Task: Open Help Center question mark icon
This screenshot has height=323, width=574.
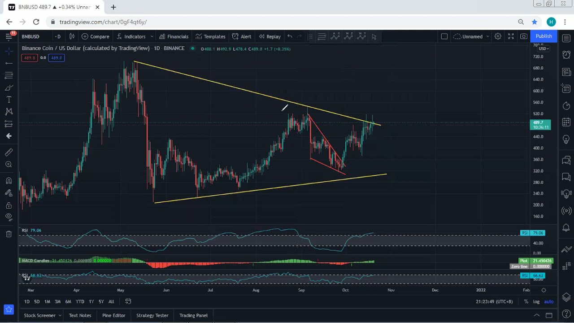Action: (566, 314)
